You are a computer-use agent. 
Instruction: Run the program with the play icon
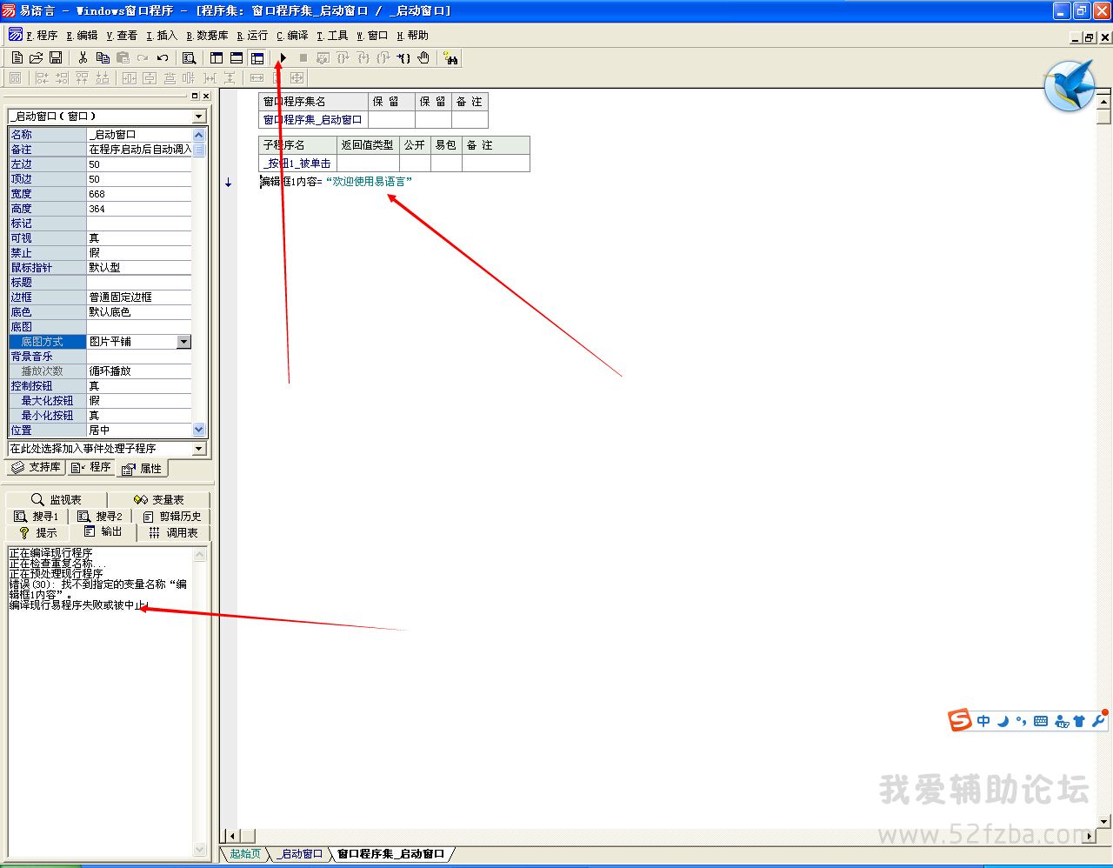283,57
